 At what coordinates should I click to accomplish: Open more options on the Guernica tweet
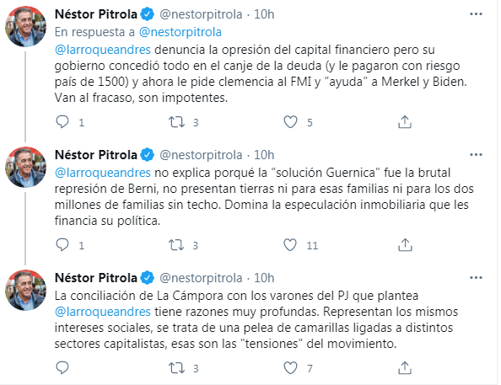(476, 155)
